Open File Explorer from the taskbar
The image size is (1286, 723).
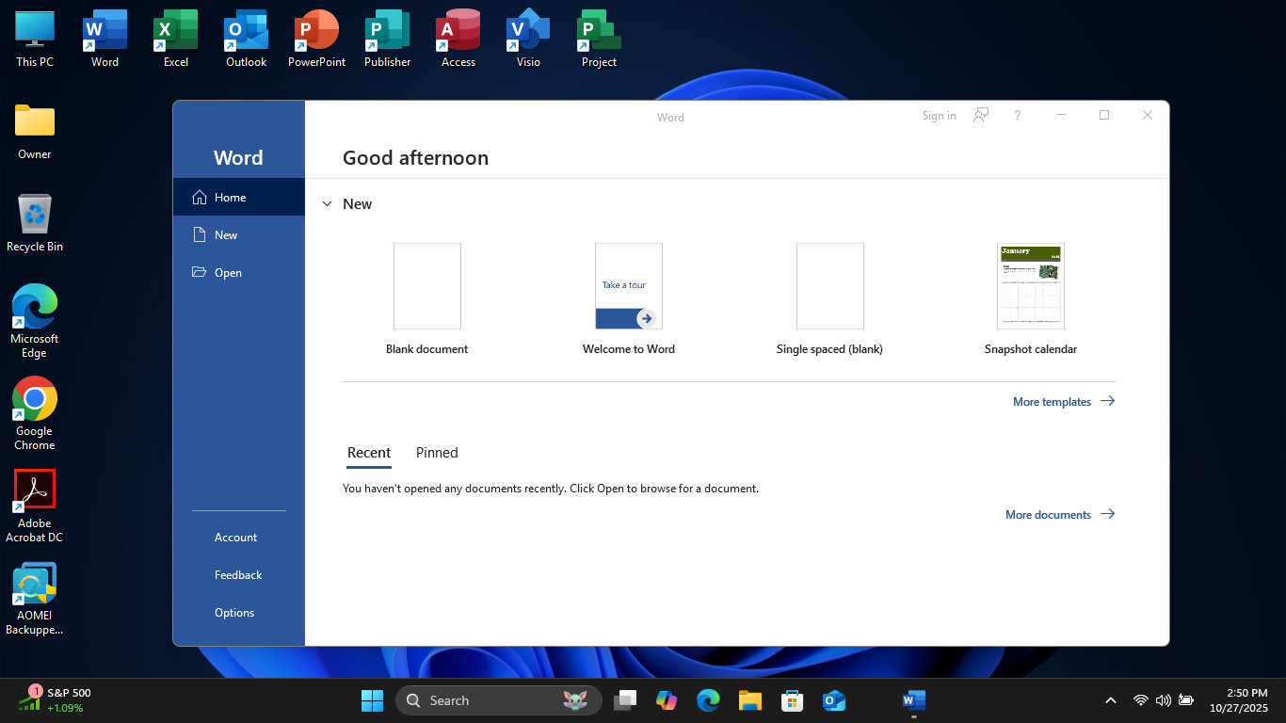point(749,700)
